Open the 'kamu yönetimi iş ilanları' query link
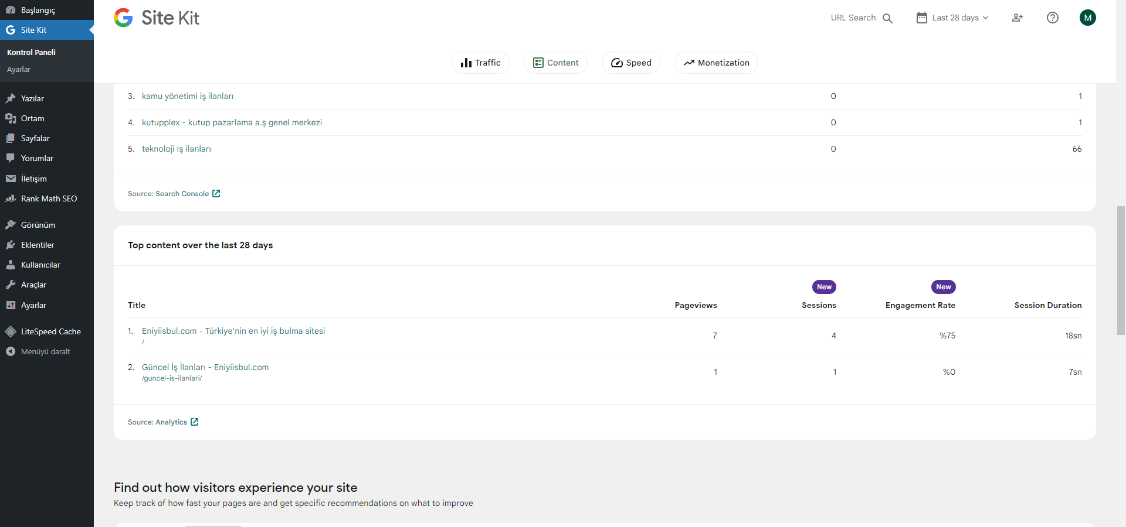 (x=188, y=96)
